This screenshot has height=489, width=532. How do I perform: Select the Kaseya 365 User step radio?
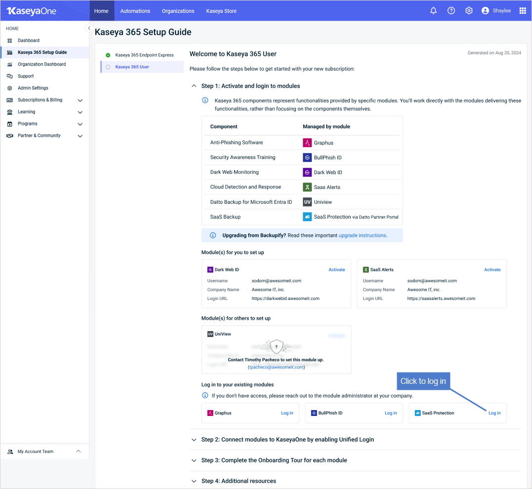tap(108, 67)
